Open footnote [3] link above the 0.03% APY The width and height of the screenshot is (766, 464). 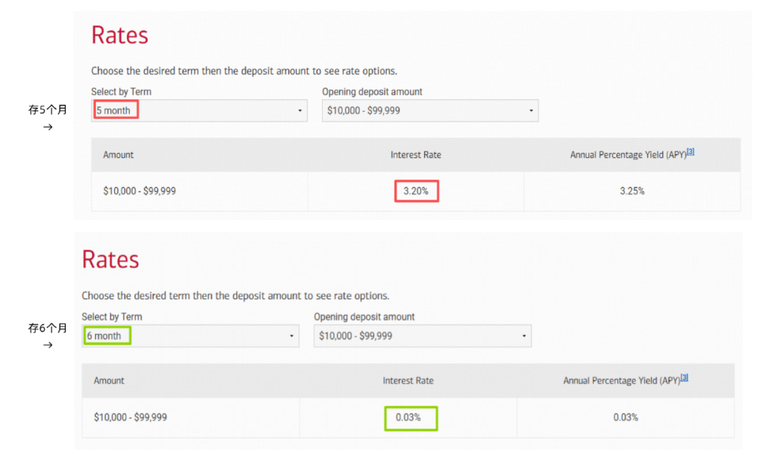684,378
